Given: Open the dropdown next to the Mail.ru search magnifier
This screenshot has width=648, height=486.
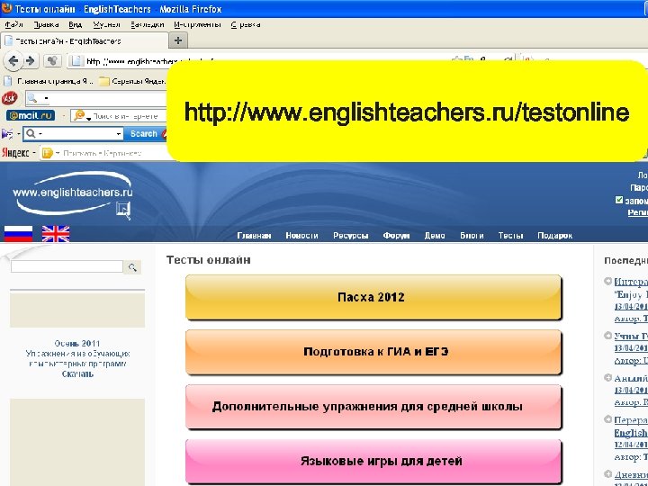Looking at the screenshot, I should tap(88, 118).
